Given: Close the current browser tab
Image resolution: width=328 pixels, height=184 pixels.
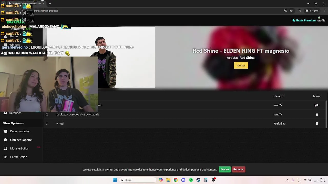Looking at the screenshot, I should click(x=44, y=4).
